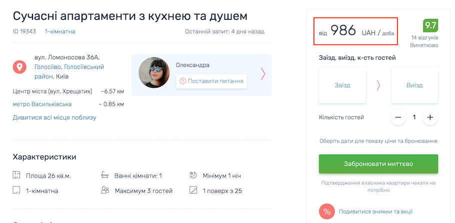This screenshot has width=455, height=223.
Task: Click the question mark icon in Поставити питання
Action: 182,81
